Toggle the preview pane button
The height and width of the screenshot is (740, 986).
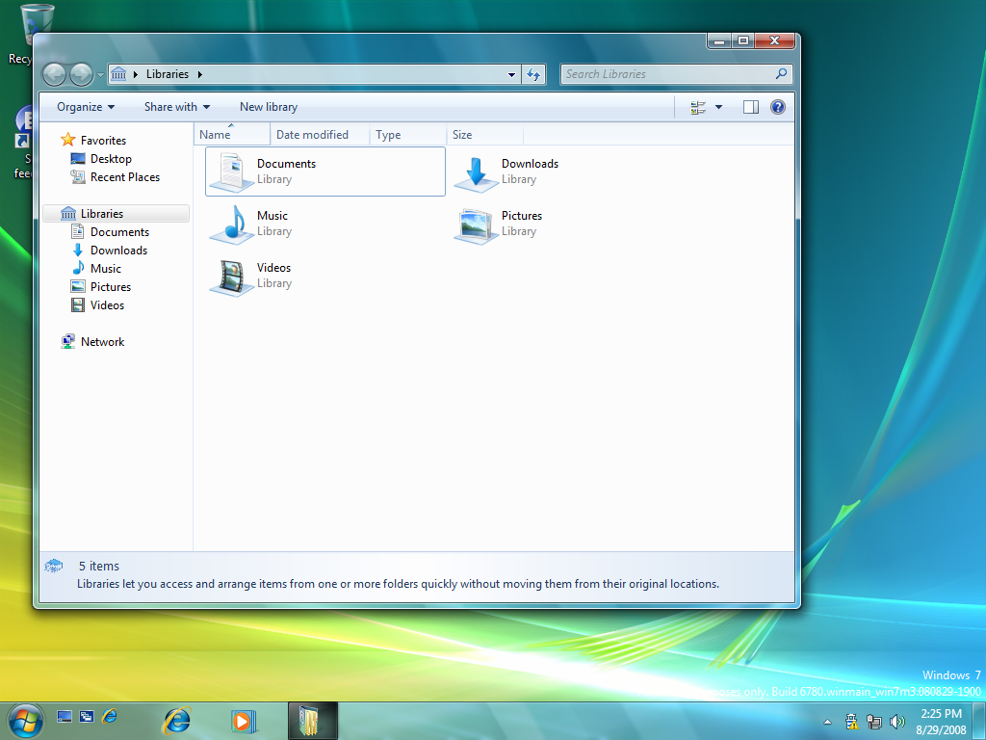tap(751, 107)
